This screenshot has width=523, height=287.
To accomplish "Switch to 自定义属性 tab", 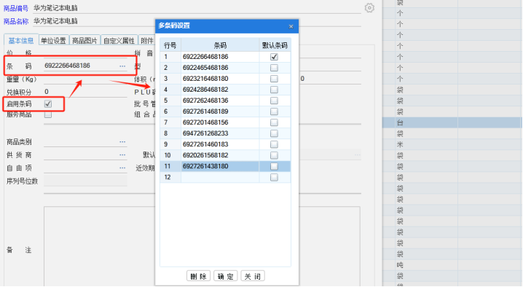I will (x=119, y=40).
